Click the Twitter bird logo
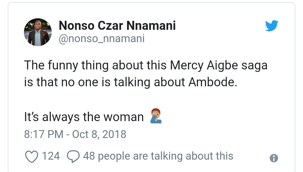This screenshot has height=172, width=303. click(271, 26)
